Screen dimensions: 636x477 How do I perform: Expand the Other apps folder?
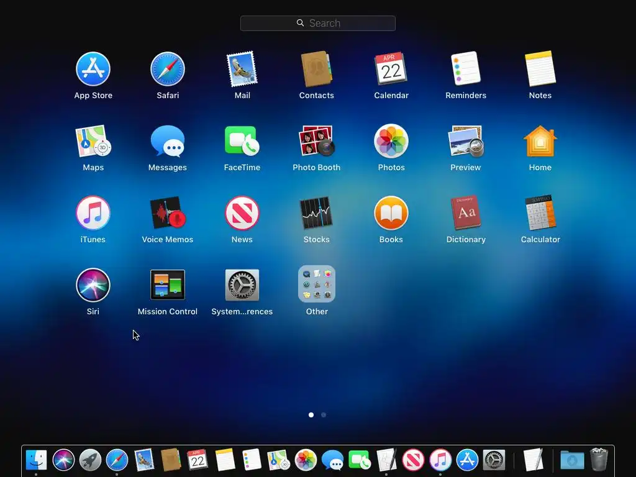[x=316, y=284]
